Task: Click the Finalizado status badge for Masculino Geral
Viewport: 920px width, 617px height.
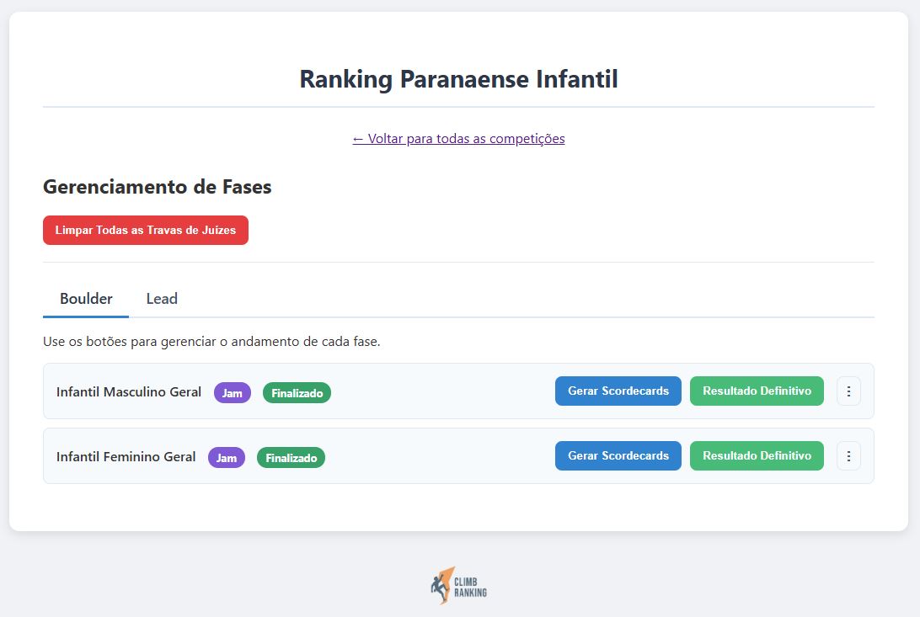Action: tap(297, 392)
